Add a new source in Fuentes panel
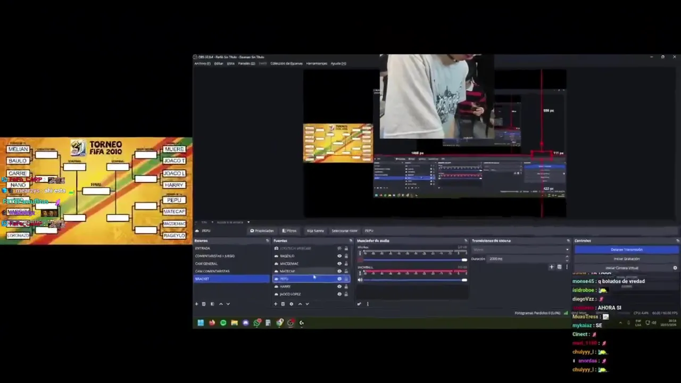Screen dimensions: 681x383 (275, 304)
